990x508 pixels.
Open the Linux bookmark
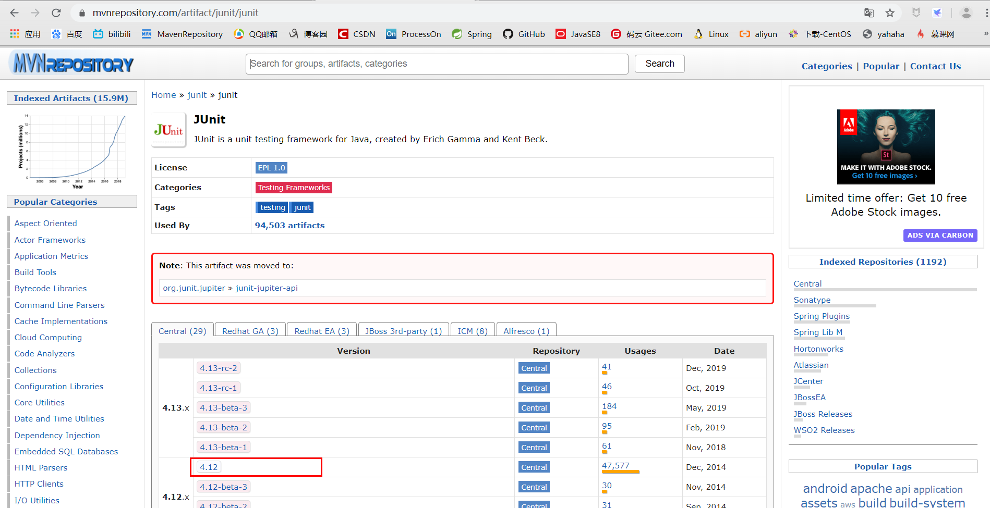click(711, 34)
